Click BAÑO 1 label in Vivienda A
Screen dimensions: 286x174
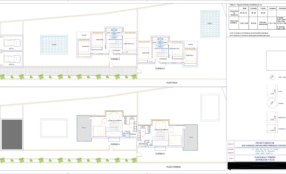pyautogui.click(x=109, y=33)
